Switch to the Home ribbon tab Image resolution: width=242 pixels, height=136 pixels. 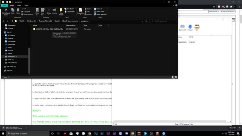[x=12, y=5]
